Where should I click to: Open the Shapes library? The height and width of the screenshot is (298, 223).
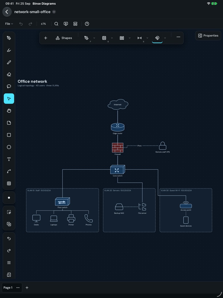64,38
